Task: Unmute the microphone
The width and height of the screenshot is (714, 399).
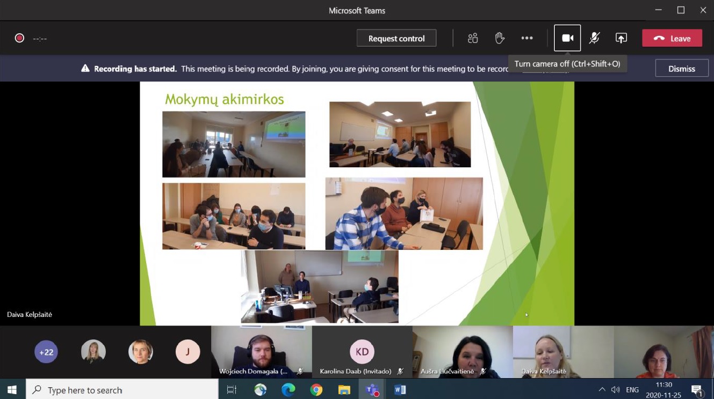Action: pos(594,38)
